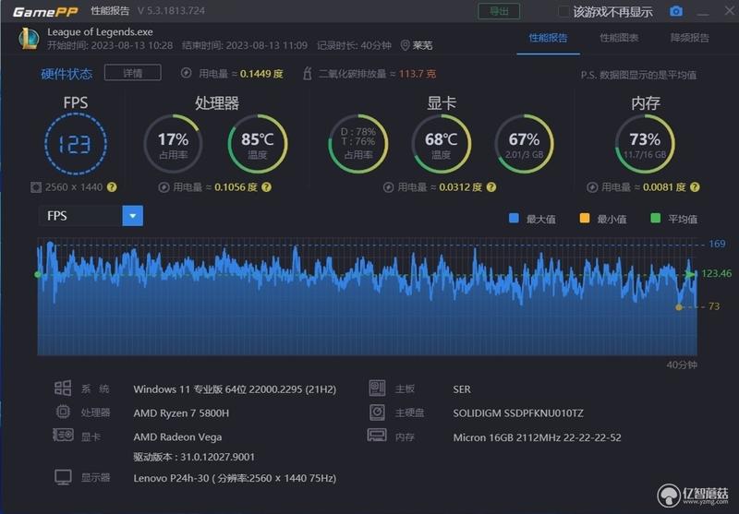Click the motherboard icon beside 主板
The image size is (739, 514).
[377, 388]
